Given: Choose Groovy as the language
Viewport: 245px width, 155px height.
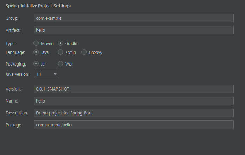Looking at the screenshot, I should click(84, 52).
